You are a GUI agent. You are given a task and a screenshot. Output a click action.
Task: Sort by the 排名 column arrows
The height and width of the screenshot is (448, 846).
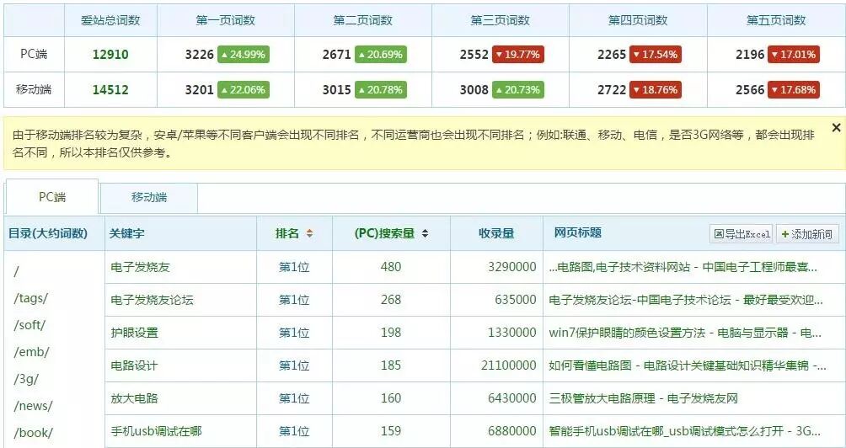(x=309, y=233)
